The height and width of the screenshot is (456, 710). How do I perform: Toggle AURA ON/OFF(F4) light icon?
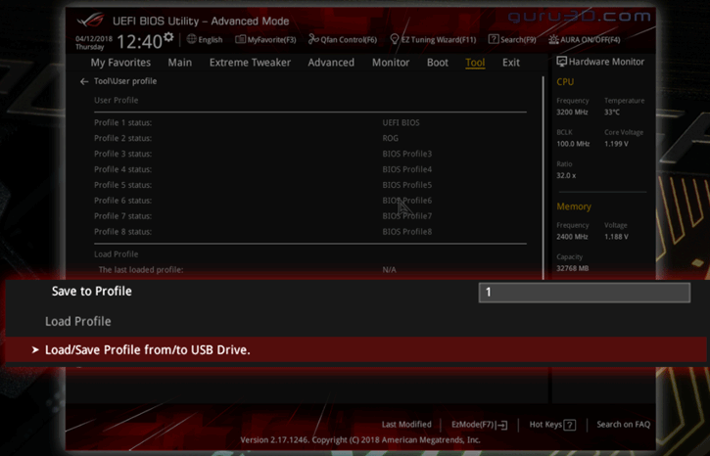[x=553, y=39]
